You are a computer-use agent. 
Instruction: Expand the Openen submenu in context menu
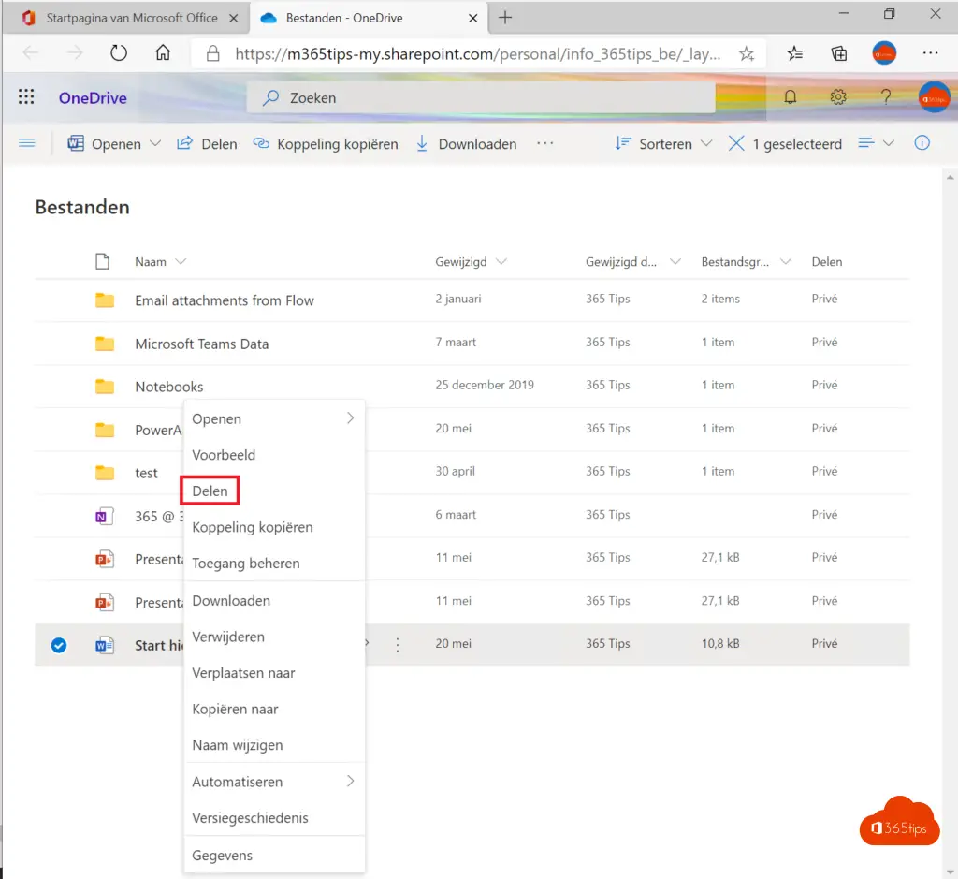point(350,418)
